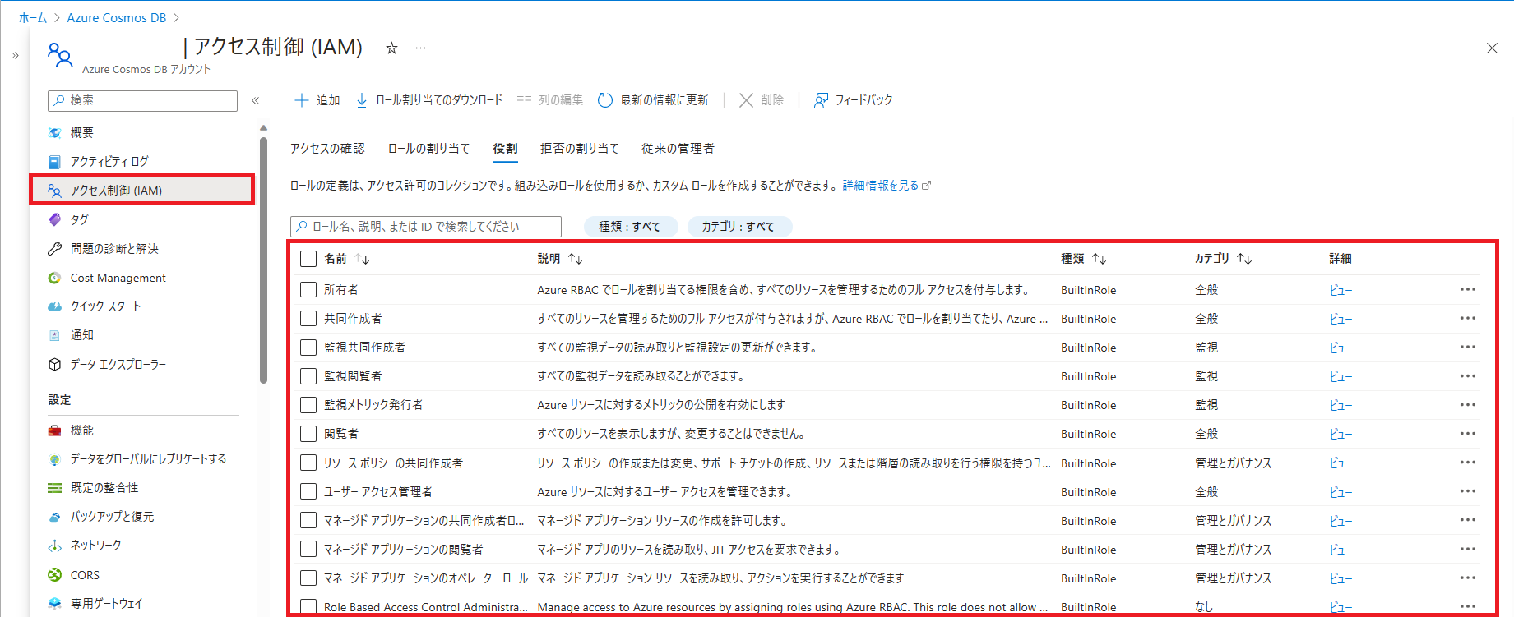
Task: Check the 閲覧者 role checkbox
Action: 308,434
